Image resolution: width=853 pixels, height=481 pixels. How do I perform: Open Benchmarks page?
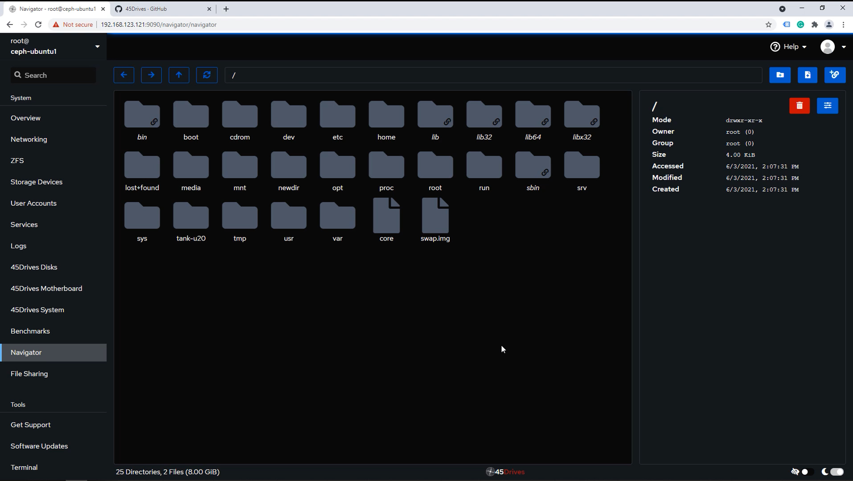pyautogui.click(x=53, y=331)
